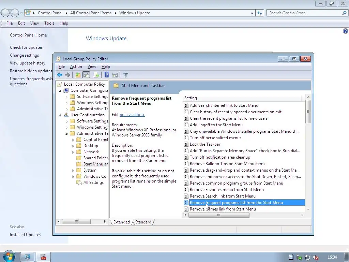Expand the Desktop tree folder
Viewport: 349px width, 262px height.
click(73, 146)
